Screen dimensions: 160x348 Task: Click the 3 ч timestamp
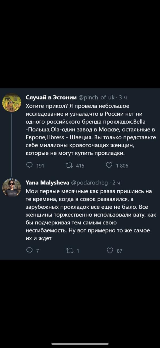pyautogui.click(x=123, y=97)
